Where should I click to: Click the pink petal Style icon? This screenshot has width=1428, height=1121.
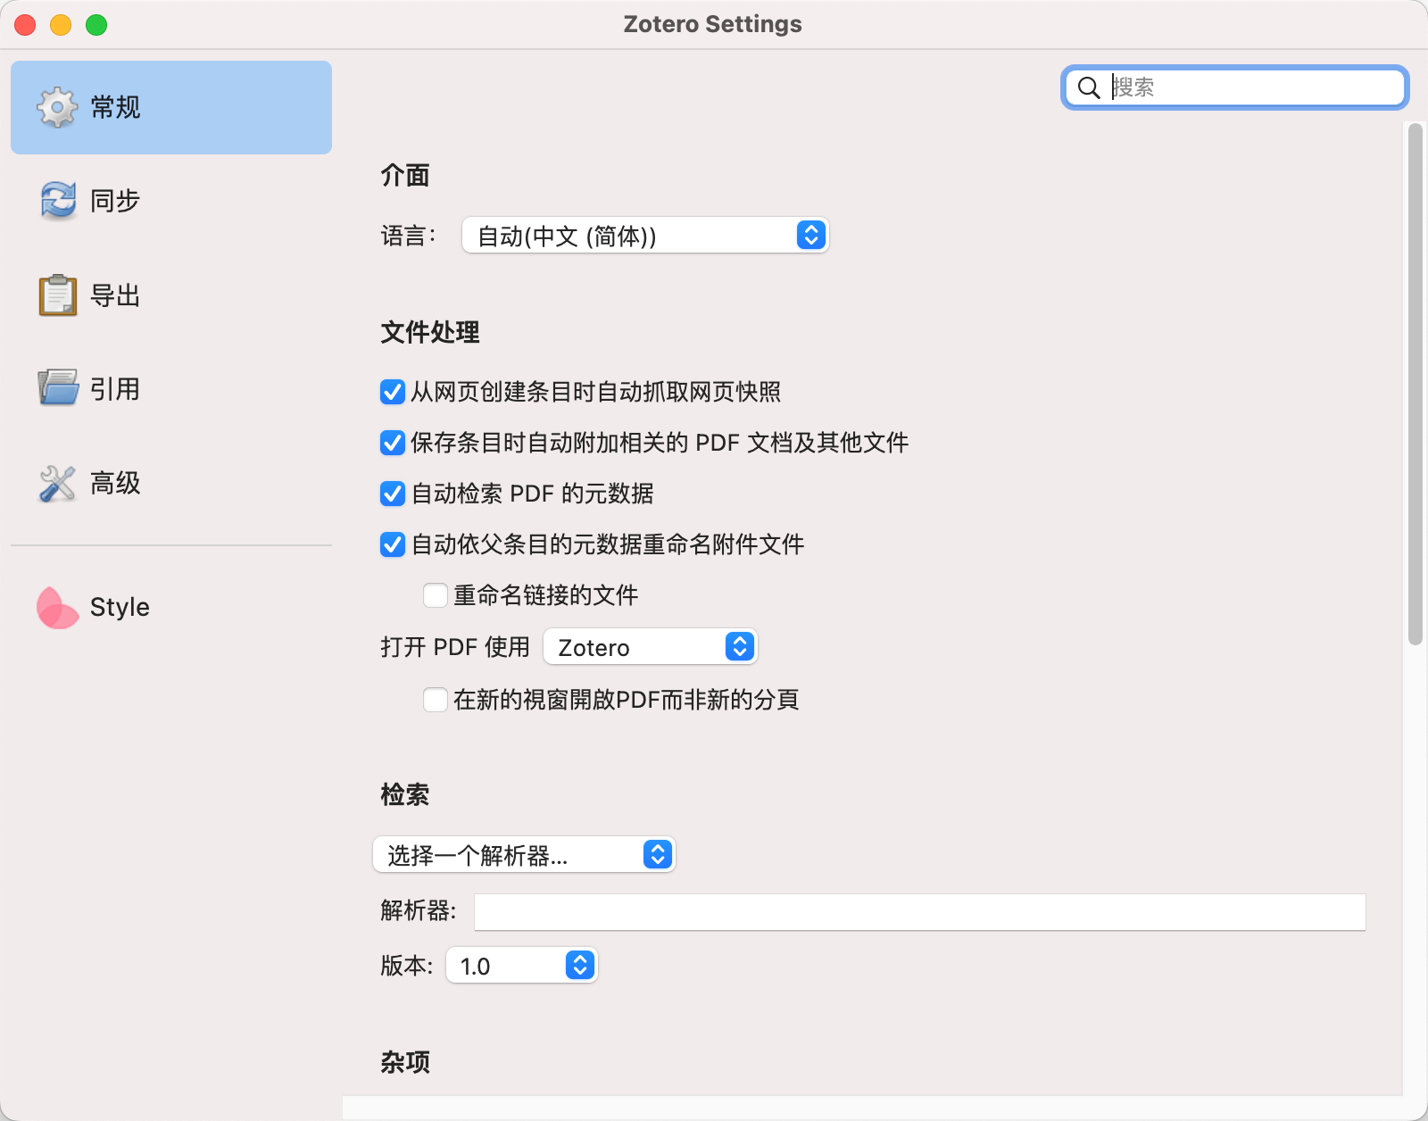(58, 608)
